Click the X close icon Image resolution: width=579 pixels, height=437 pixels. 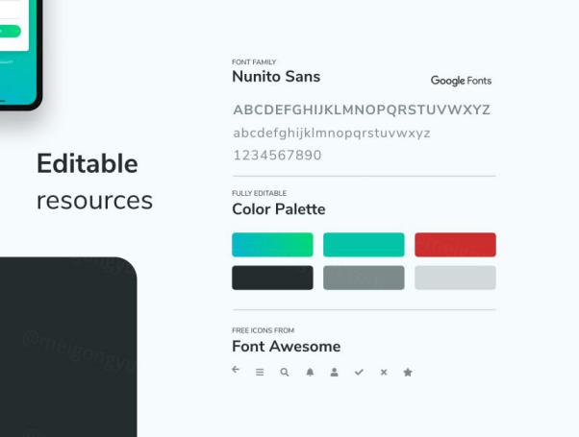tap(383, 372)
